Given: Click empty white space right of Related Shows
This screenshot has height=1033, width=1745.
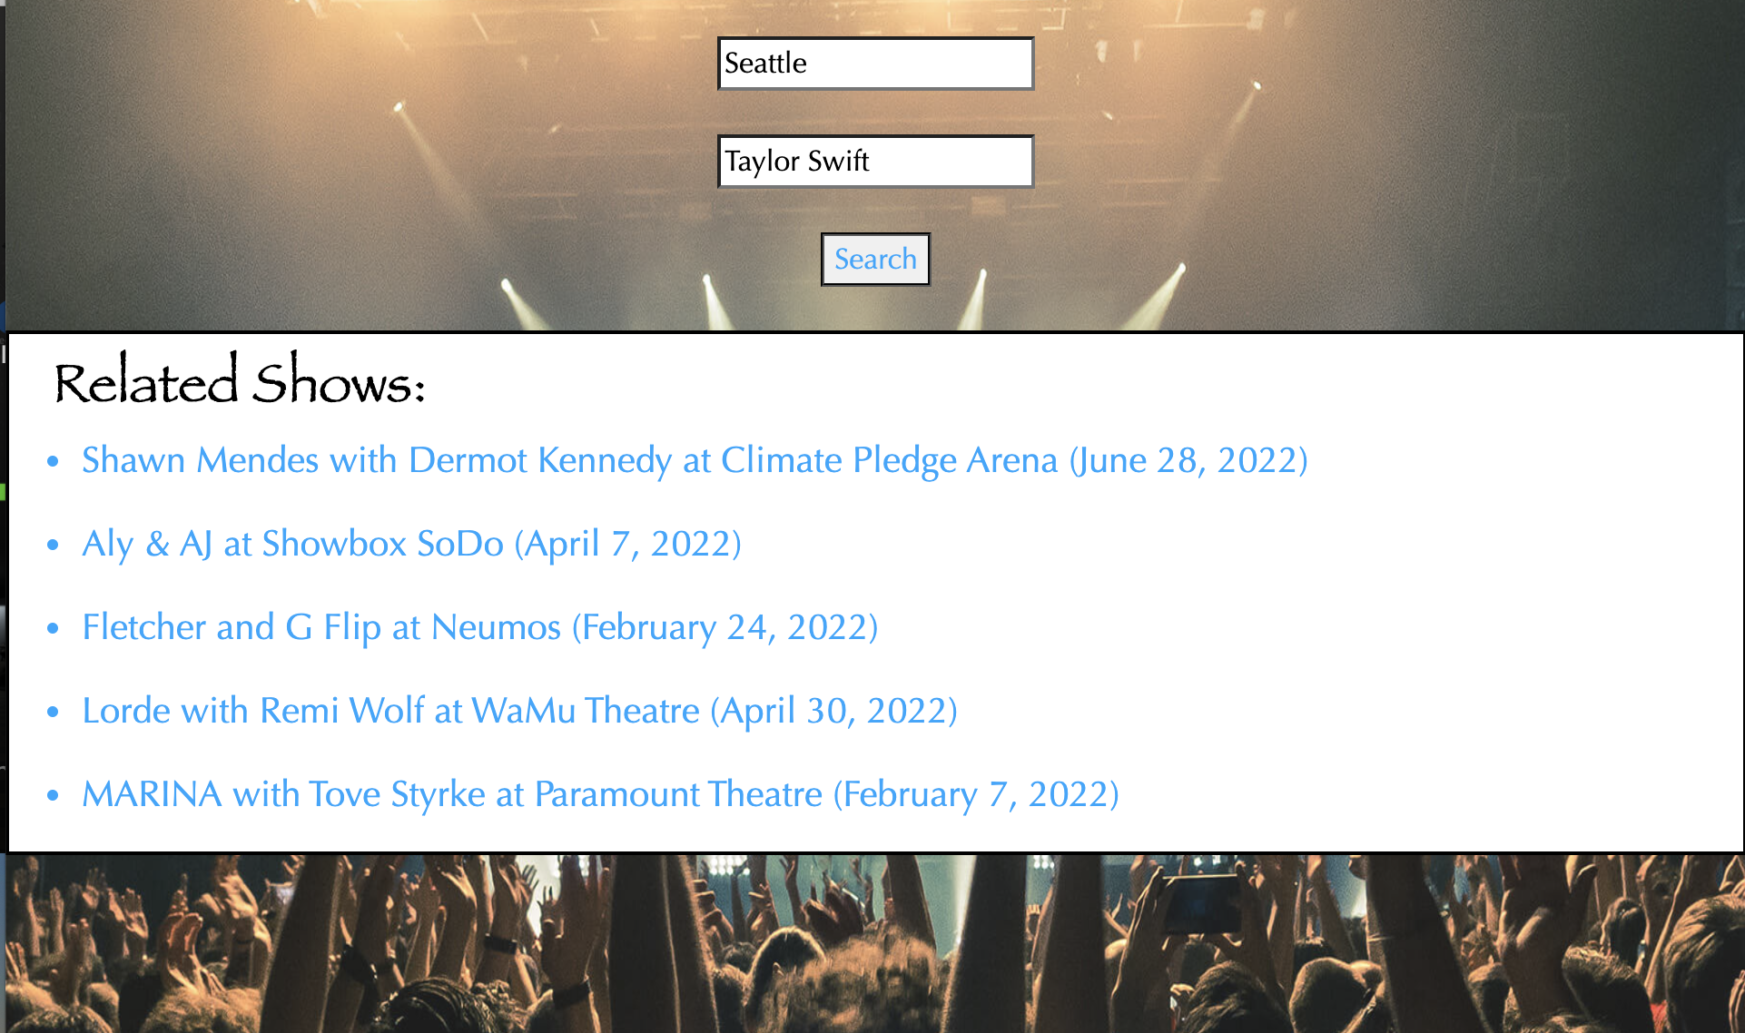Looking at the screenshot, I should click(1089, 381).
